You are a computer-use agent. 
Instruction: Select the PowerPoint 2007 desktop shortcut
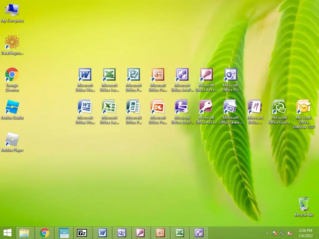point(158,112)
